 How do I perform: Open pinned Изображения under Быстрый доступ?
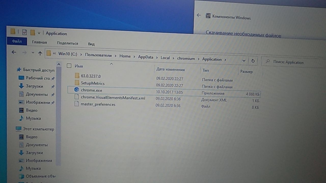[x=38, y=102]
